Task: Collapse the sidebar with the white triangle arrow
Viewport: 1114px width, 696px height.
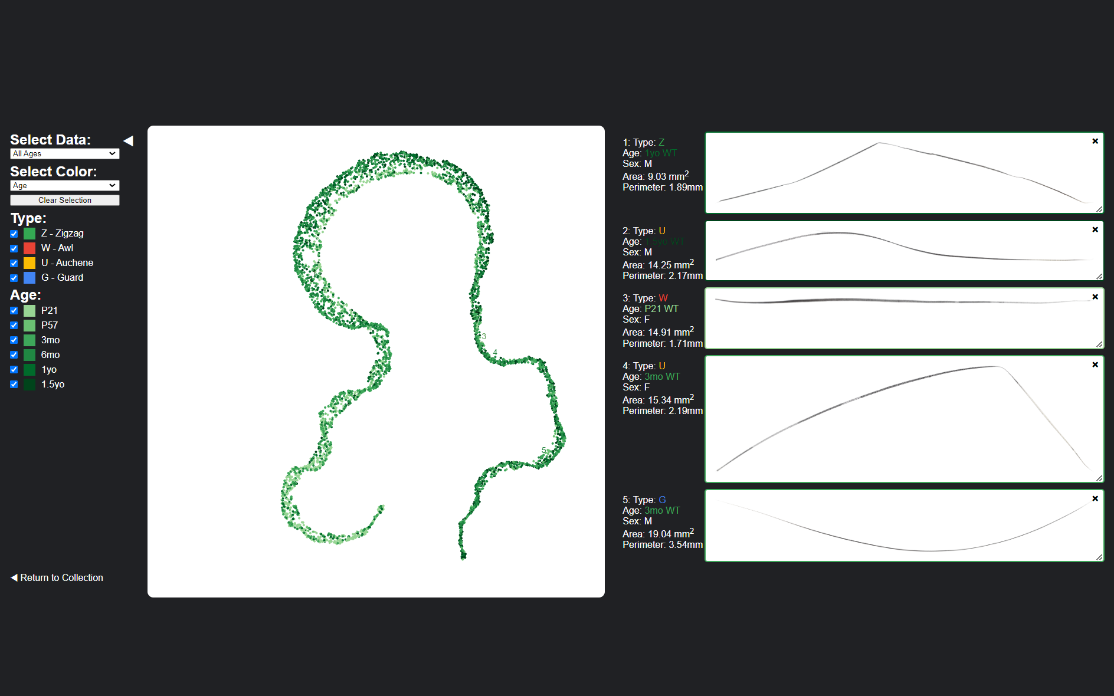Action: (128, 141)
